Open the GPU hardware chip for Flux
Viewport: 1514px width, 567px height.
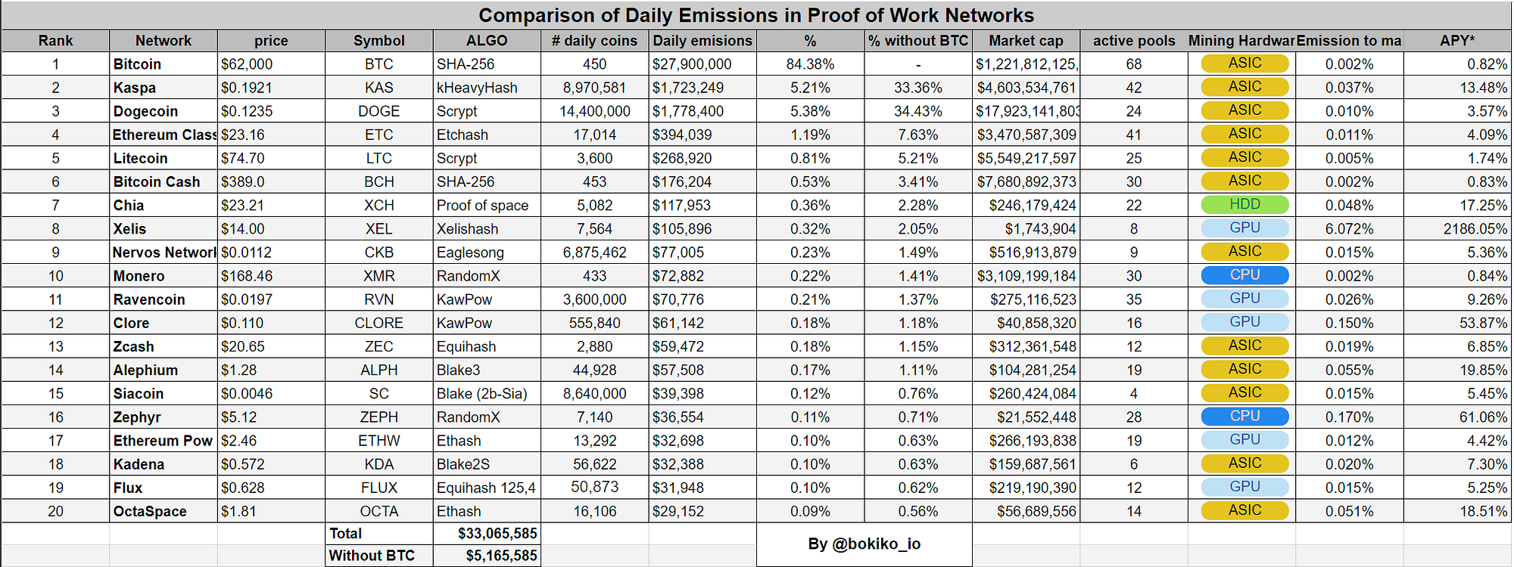click(1245, 487)
